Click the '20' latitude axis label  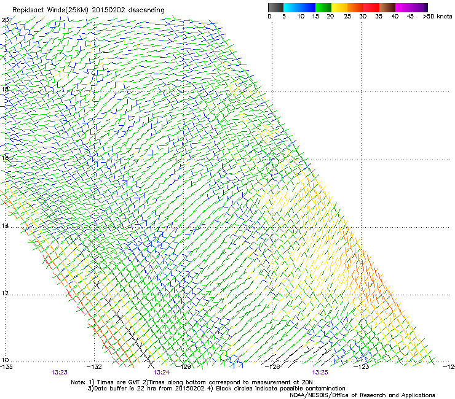tap(5, 20)
